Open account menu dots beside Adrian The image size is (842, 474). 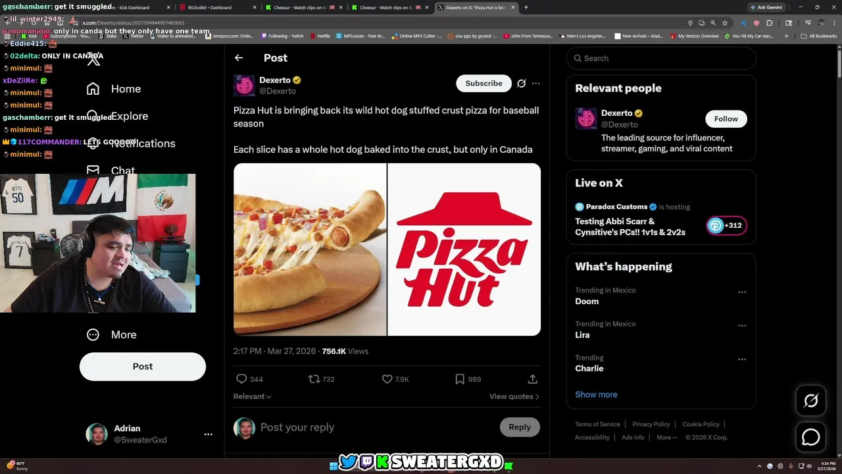click(208, 434)
